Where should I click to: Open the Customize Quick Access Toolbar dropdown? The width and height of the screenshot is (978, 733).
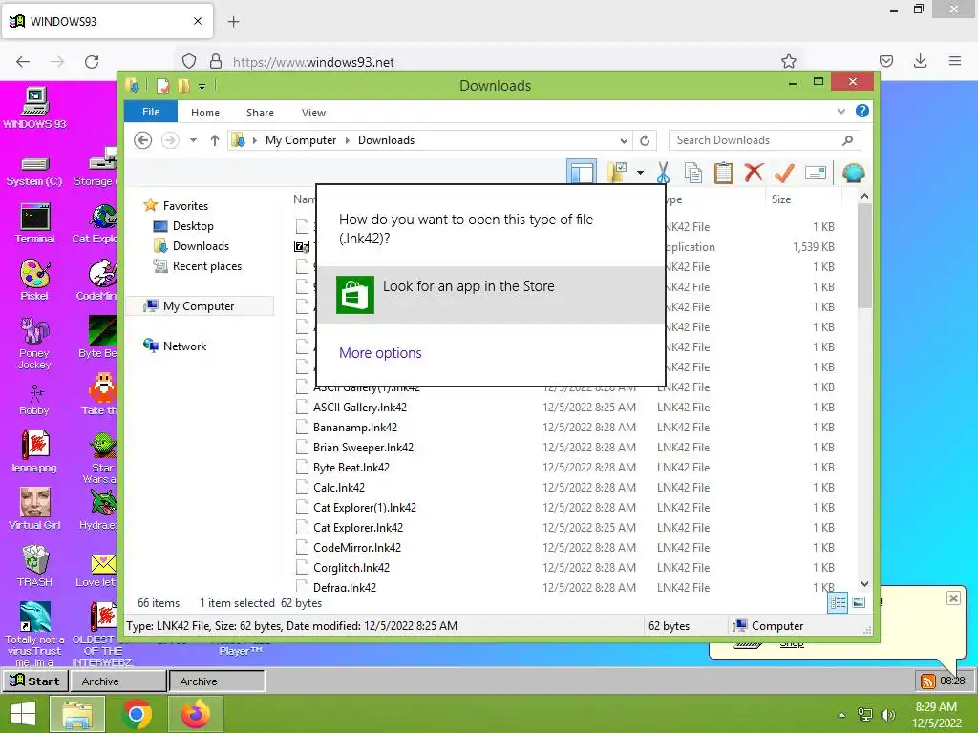202,86
